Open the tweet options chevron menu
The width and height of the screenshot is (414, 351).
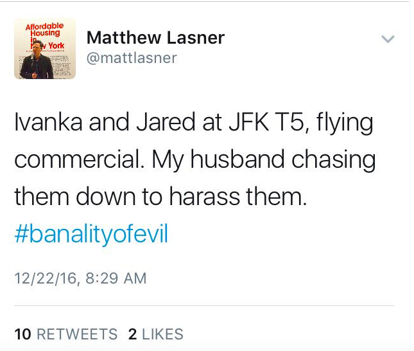388,39
